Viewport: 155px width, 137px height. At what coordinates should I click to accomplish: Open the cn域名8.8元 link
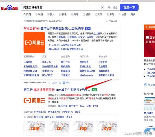54,112
